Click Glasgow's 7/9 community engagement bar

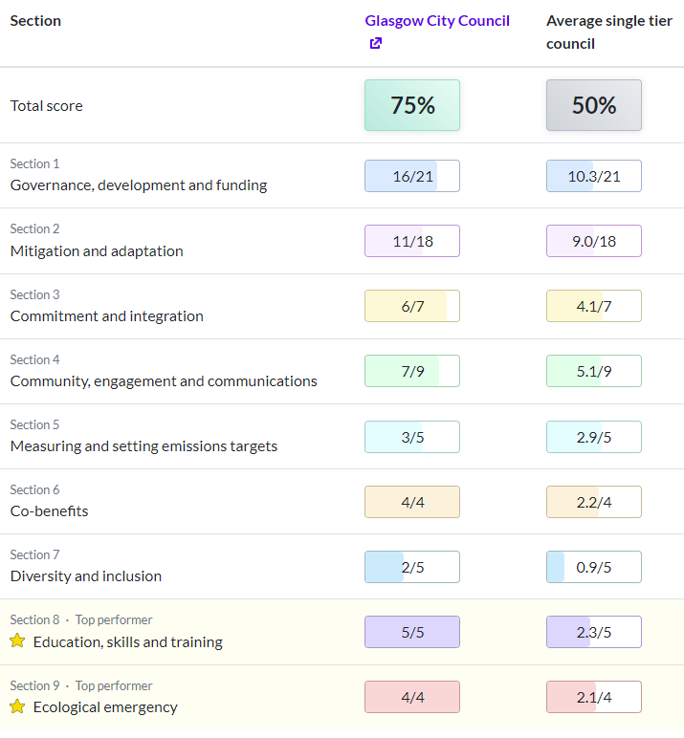pos(412,371)
